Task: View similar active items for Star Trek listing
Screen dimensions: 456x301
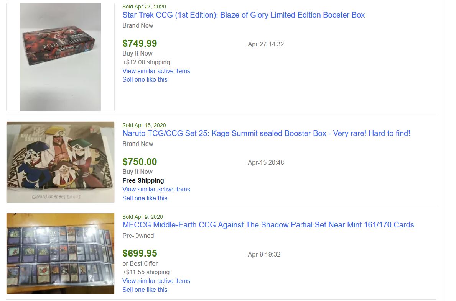Action: [x=156, y=71]
